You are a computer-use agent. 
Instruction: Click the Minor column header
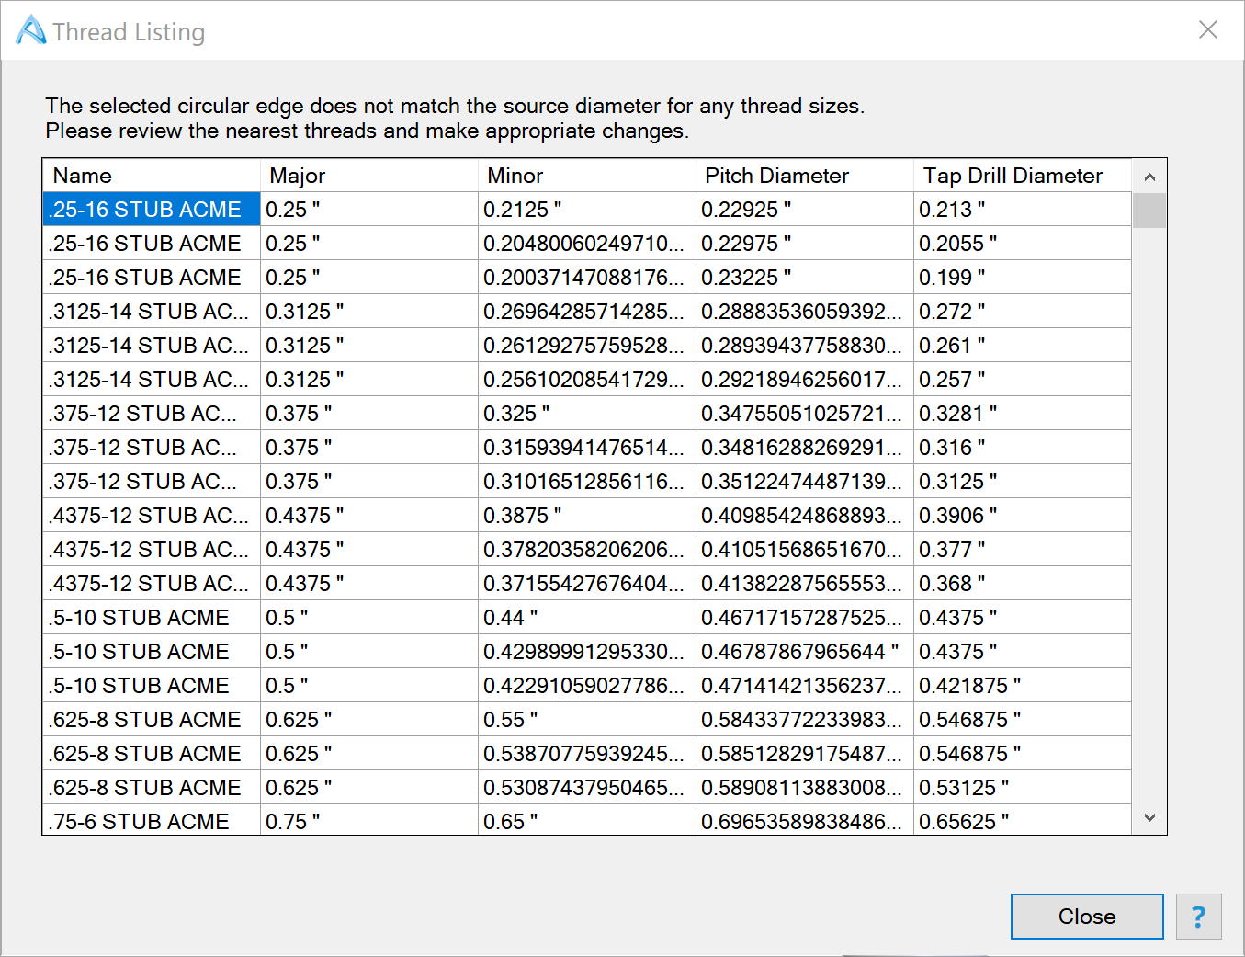pos(587,176)
